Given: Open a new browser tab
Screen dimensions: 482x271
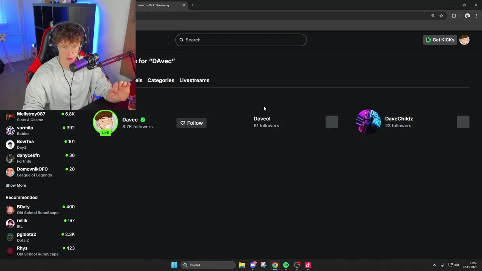Looking at the screenshot, I should pyautogui.click(x=193, y=5).
